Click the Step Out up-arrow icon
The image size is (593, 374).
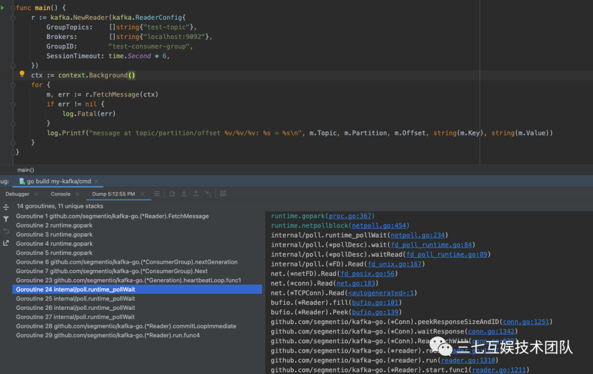coord(196,194)
